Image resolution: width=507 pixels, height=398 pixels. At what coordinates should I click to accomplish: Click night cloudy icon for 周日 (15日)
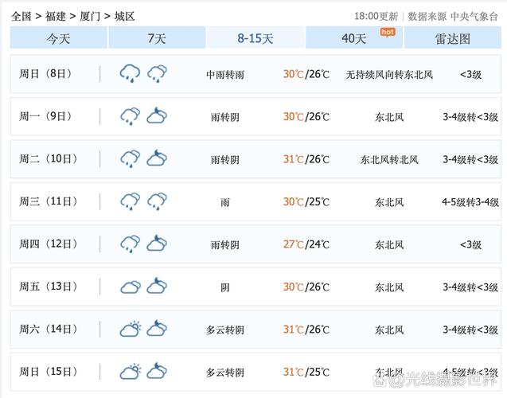pyautogui.click(x=157, y=371)
